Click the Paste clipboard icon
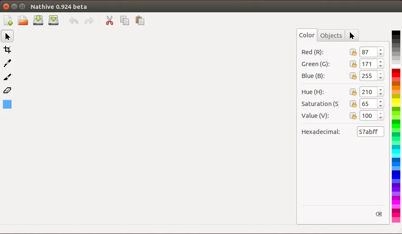The image size is (402, 234). [140, 20]
